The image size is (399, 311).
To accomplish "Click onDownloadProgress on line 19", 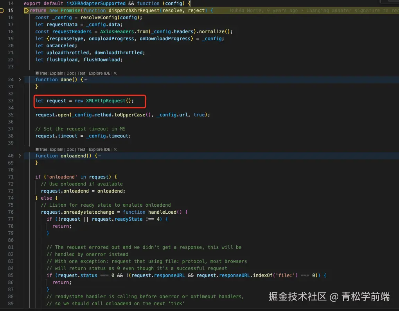I will [x=165, y=39].
